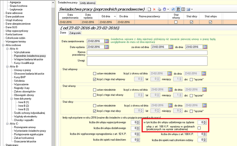Collapse the Akta -C- tree node
Image resolution: width=237 pixels, height=146 pixels.
coord(7,124)
